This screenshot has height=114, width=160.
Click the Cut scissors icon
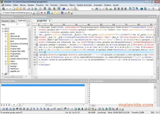(x=68, y=9)
